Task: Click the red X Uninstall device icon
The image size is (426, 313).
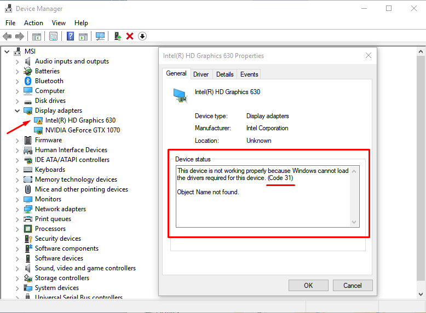Action: tap(130, 36)
